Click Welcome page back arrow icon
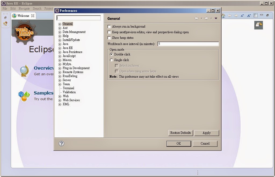The image size is (275, 177). pos(230,16)
